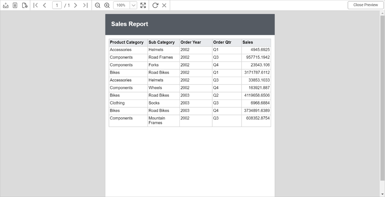Open the zoom percentage dropdown
The width and height of the screenshot is (385, 197).
point(133,5)
